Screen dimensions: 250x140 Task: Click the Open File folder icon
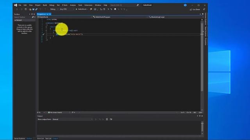[30, 9]
